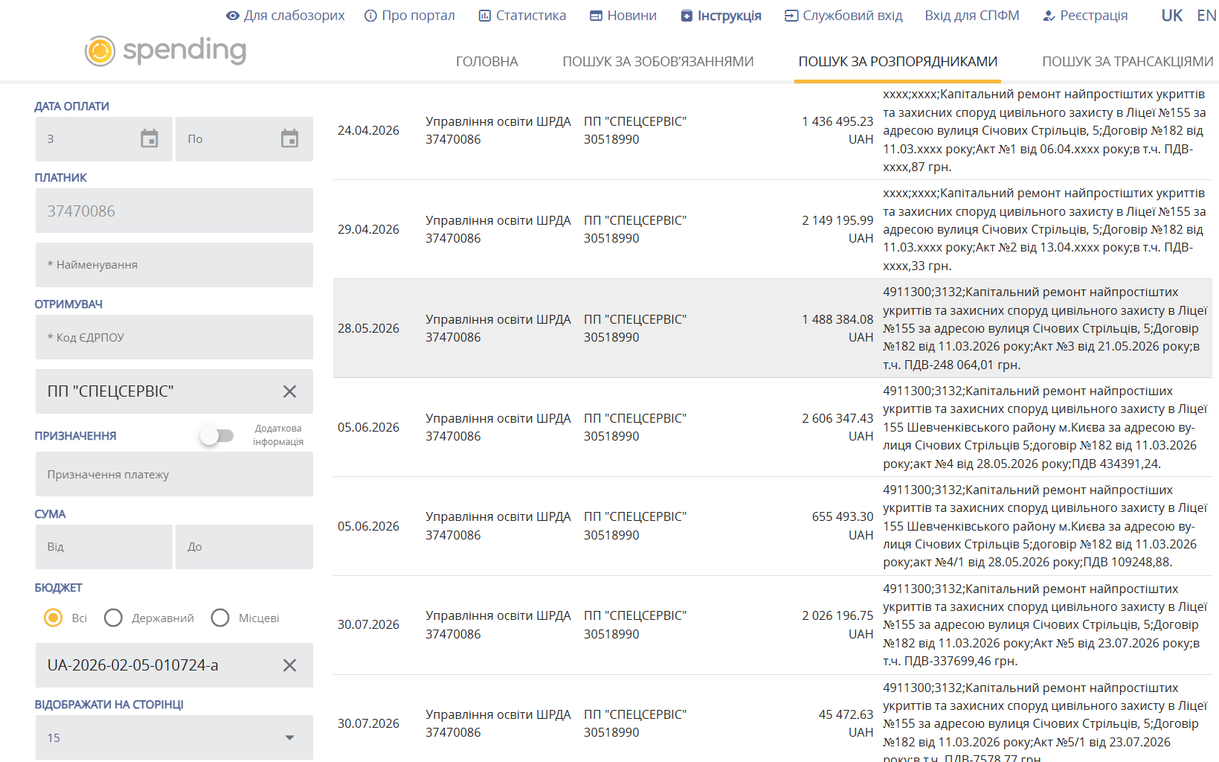The width and height of the screenshot is (1219, 762).
Task: Click the date 28.05.2026 in the table
Action: pos(368,328)
